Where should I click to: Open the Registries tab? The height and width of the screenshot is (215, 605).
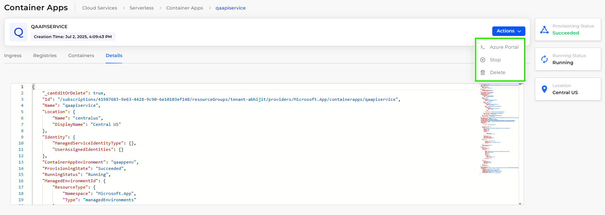tap(45, 56)
